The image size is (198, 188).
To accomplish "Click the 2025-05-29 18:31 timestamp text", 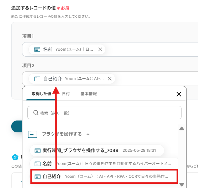I will pyautogui.click(x=139, y=150).
